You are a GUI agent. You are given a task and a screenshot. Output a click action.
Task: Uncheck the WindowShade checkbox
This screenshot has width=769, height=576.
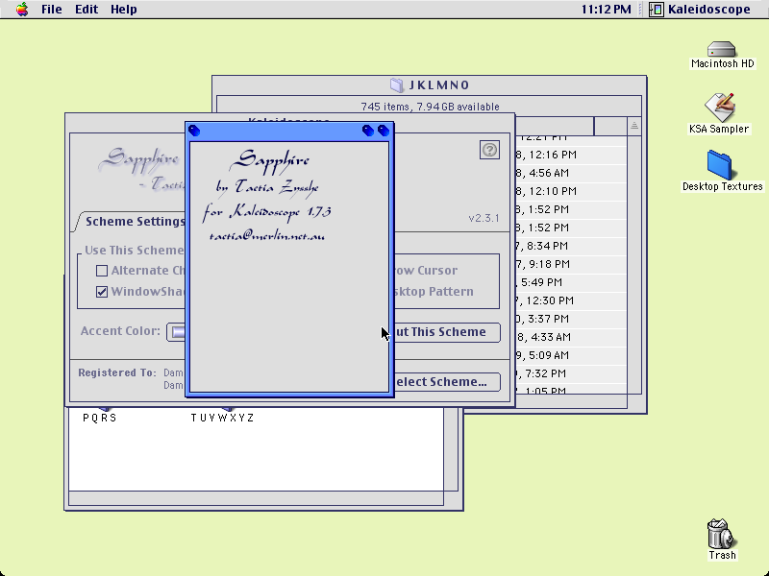(102, 292)
